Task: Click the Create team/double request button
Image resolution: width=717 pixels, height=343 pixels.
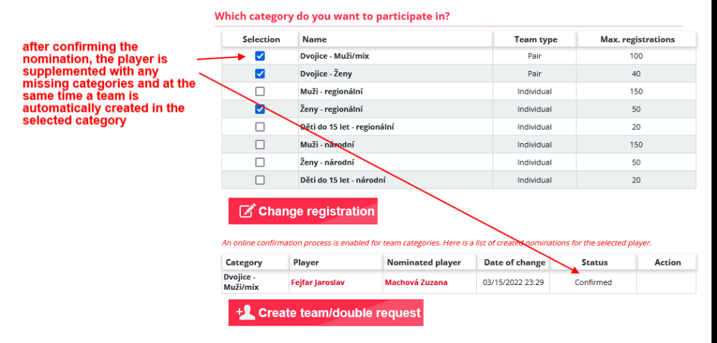Action: (x=326, y=313)
